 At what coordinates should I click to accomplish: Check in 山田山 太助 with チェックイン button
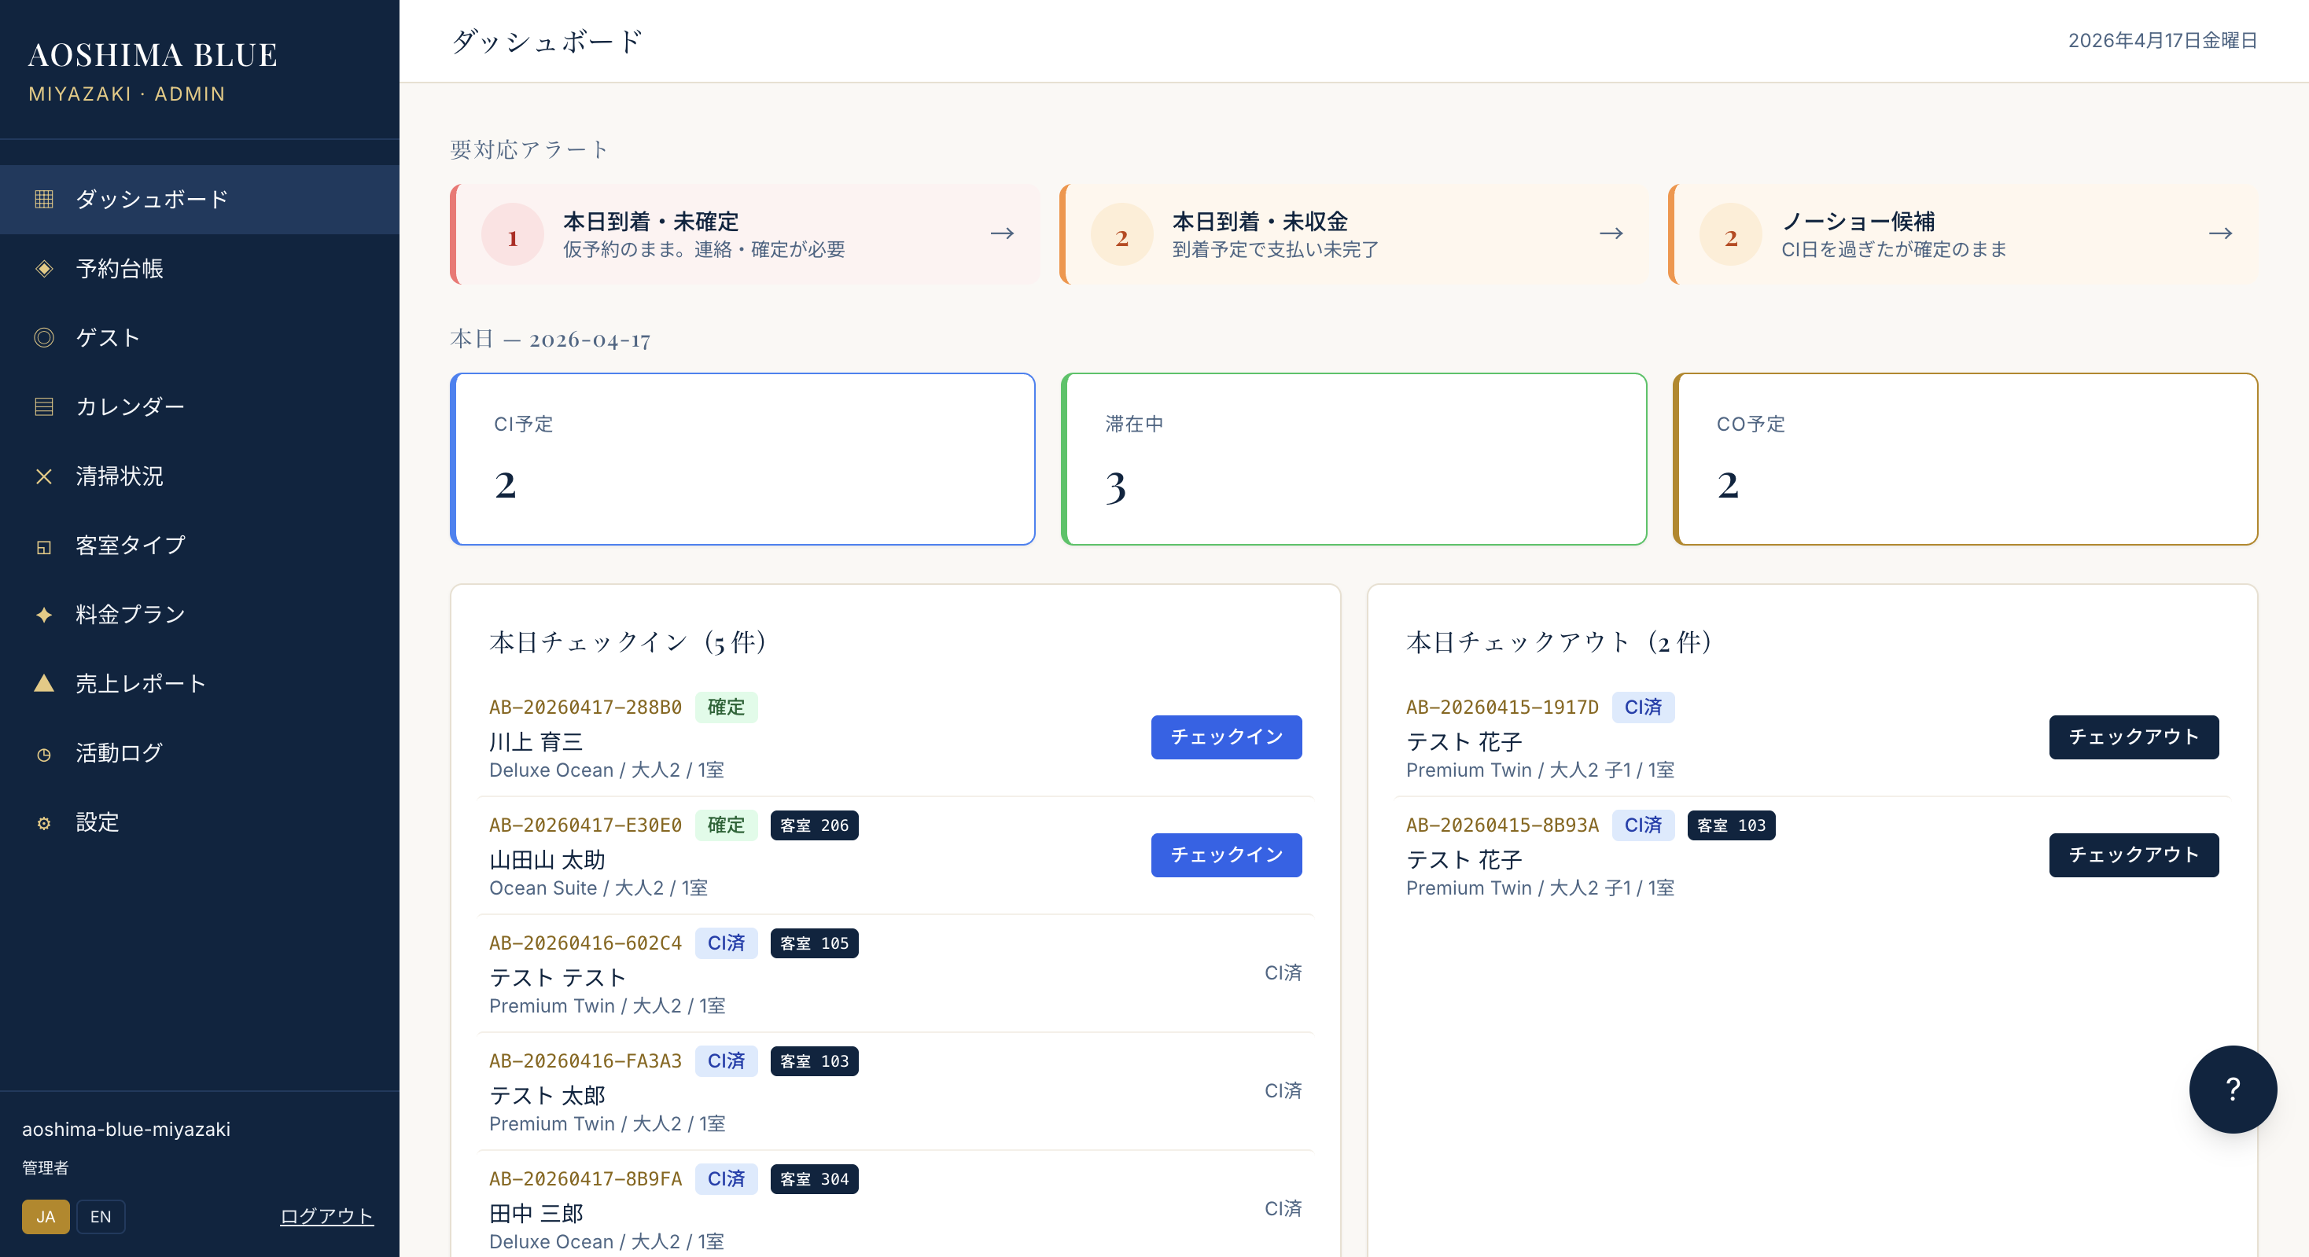pyautogui.click(x=1226, y=855)
